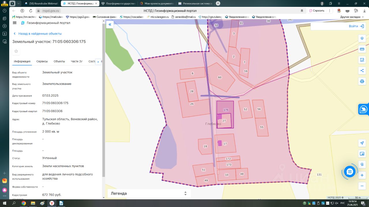Zoom out on the map
The height and width of the screenshot is (207, 369).
362,186
